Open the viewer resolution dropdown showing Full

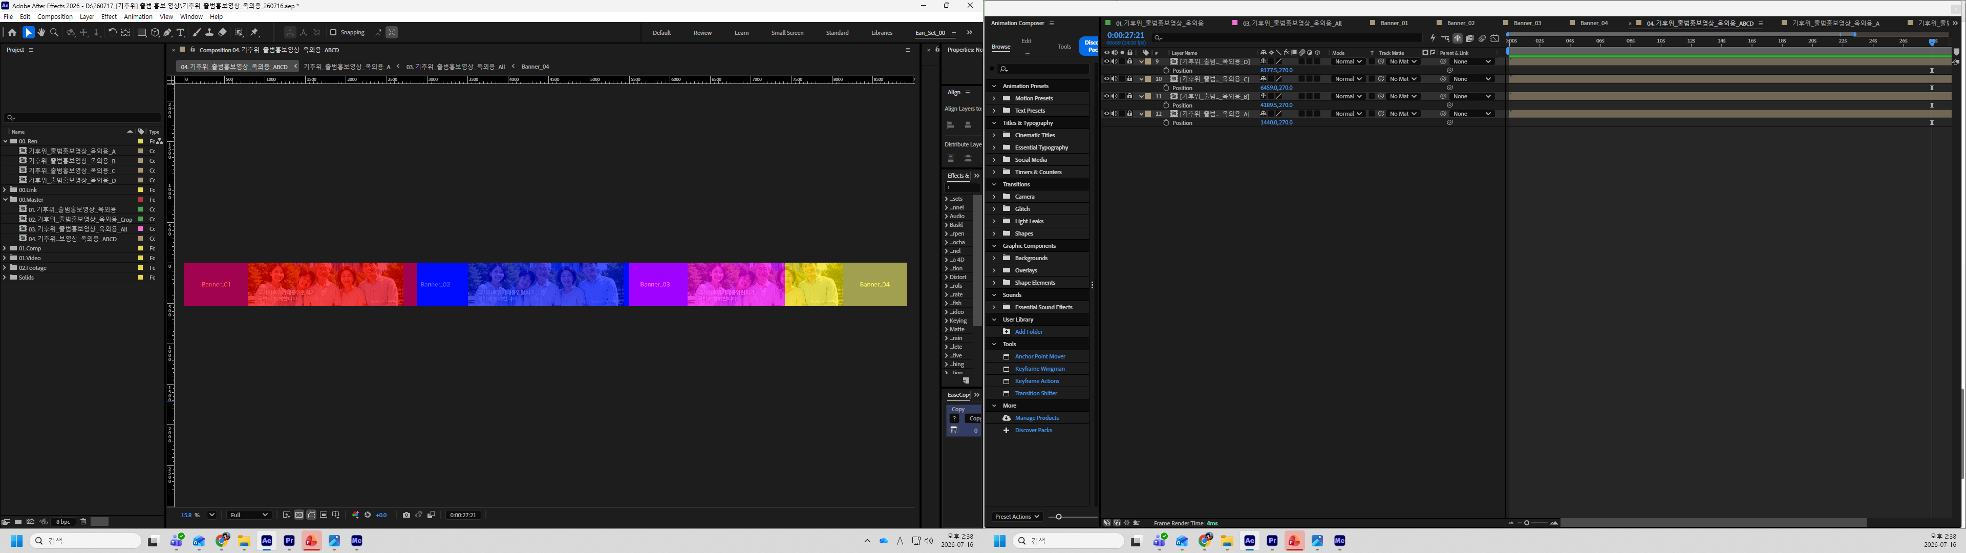click(249, 515)
